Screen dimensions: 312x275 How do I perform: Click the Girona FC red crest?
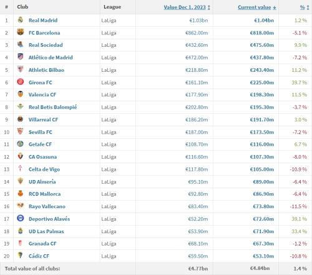coord(21,82)
